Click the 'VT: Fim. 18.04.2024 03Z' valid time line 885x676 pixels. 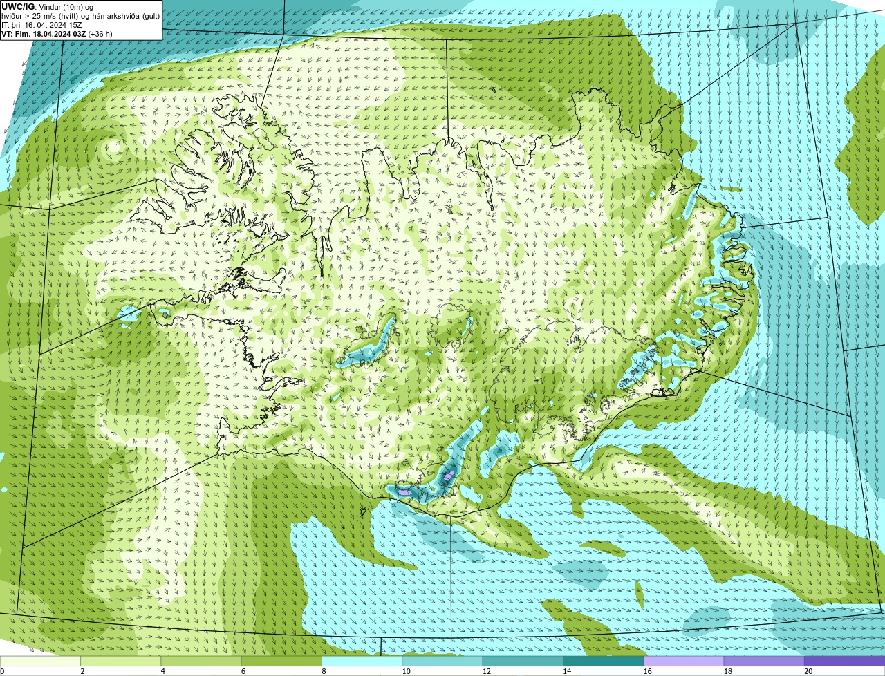pyautogui.click(x=57, y=34)
